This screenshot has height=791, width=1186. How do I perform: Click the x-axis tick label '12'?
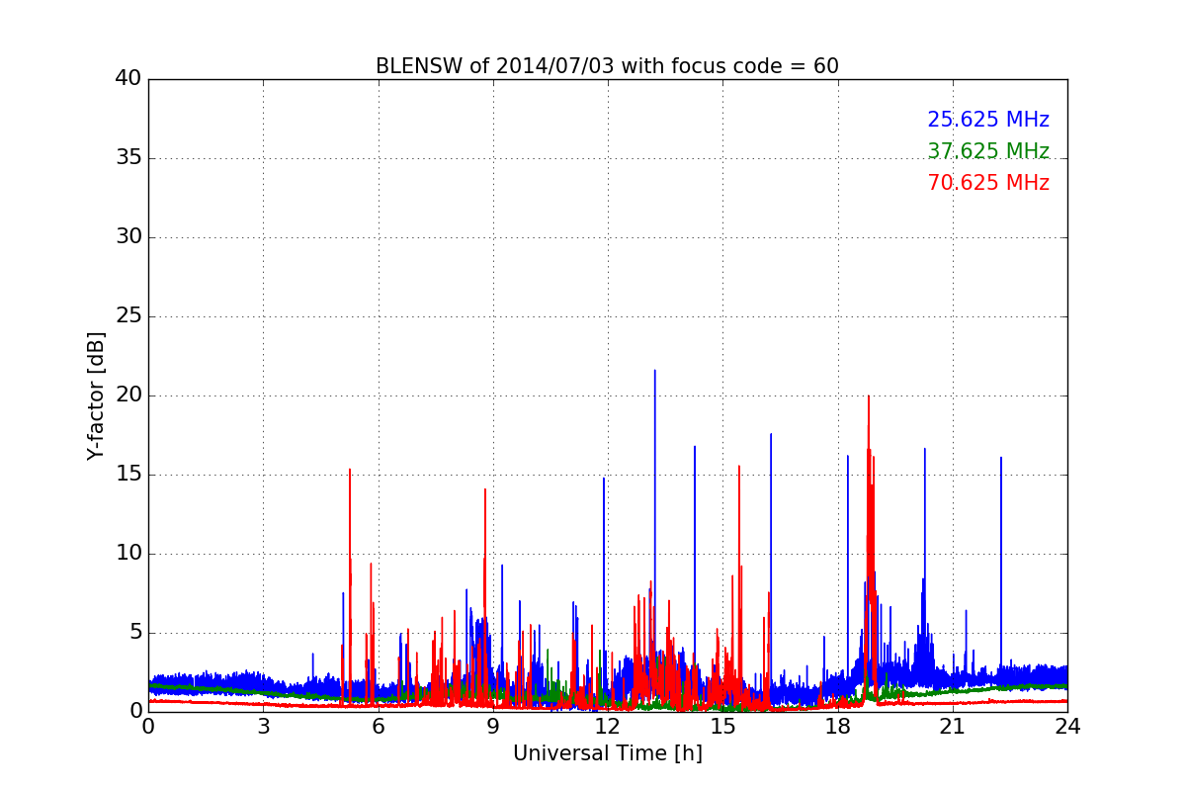(608, 727)
